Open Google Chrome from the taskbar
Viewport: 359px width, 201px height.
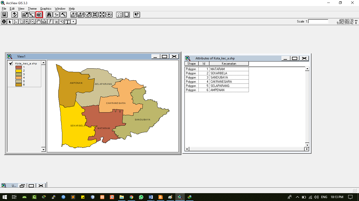131,197
